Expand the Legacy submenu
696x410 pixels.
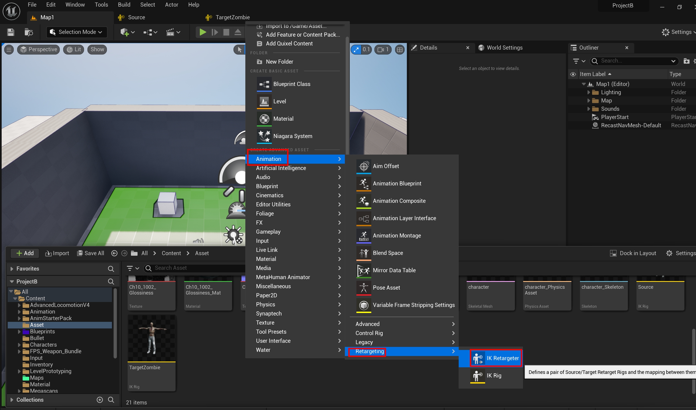click(401, 342)
